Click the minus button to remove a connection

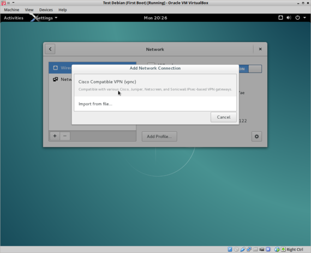[65, 136]
